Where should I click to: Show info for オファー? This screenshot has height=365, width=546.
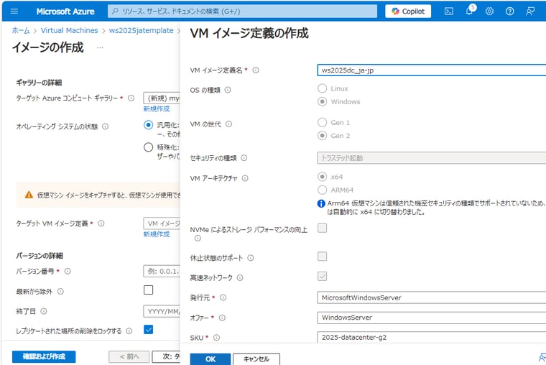[222, 318]
